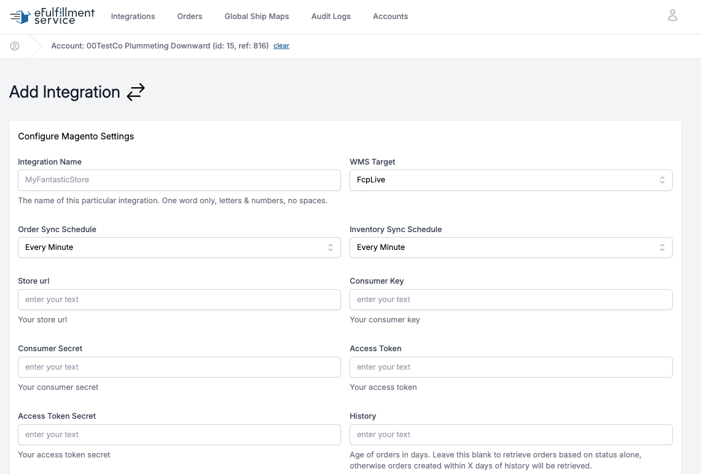The image size is (701, 474).
Task: Click the Configure Magento Settings heading
Action: [76, 136]
